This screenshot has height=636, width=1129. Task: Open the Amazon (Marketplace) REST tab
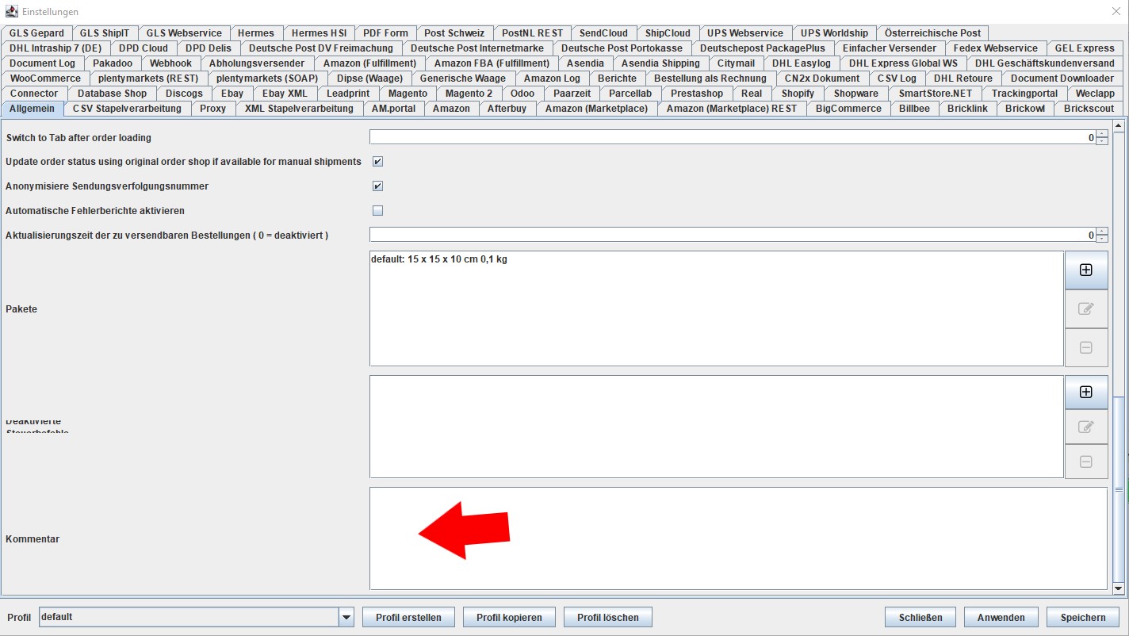click(x=732, y=109)
